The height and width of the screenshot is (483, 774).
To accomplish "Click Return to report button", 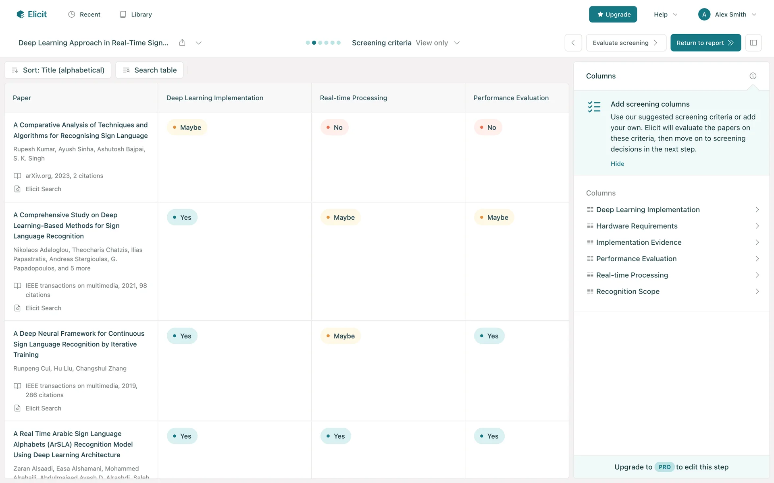I will pos(705,43).
